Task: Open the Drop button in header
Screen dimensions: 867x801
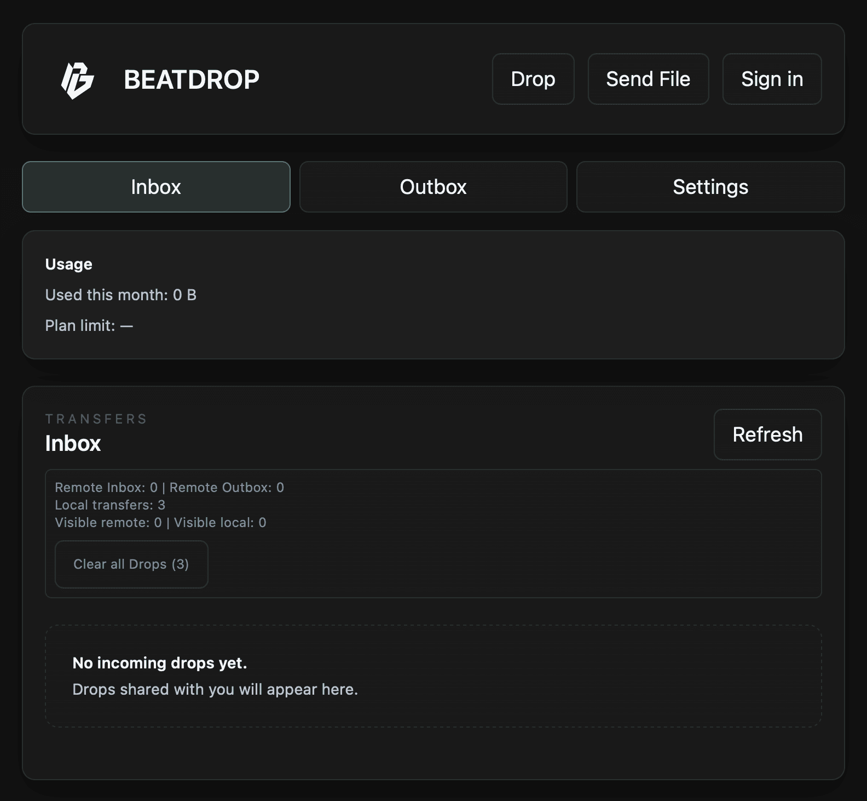Action: click(x=533, y=79)
